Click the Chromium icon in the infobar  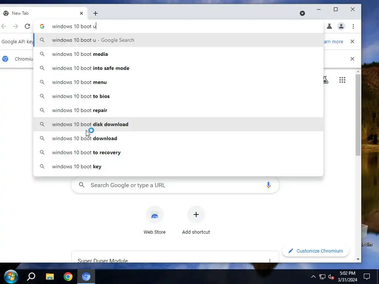pos(5,59)
